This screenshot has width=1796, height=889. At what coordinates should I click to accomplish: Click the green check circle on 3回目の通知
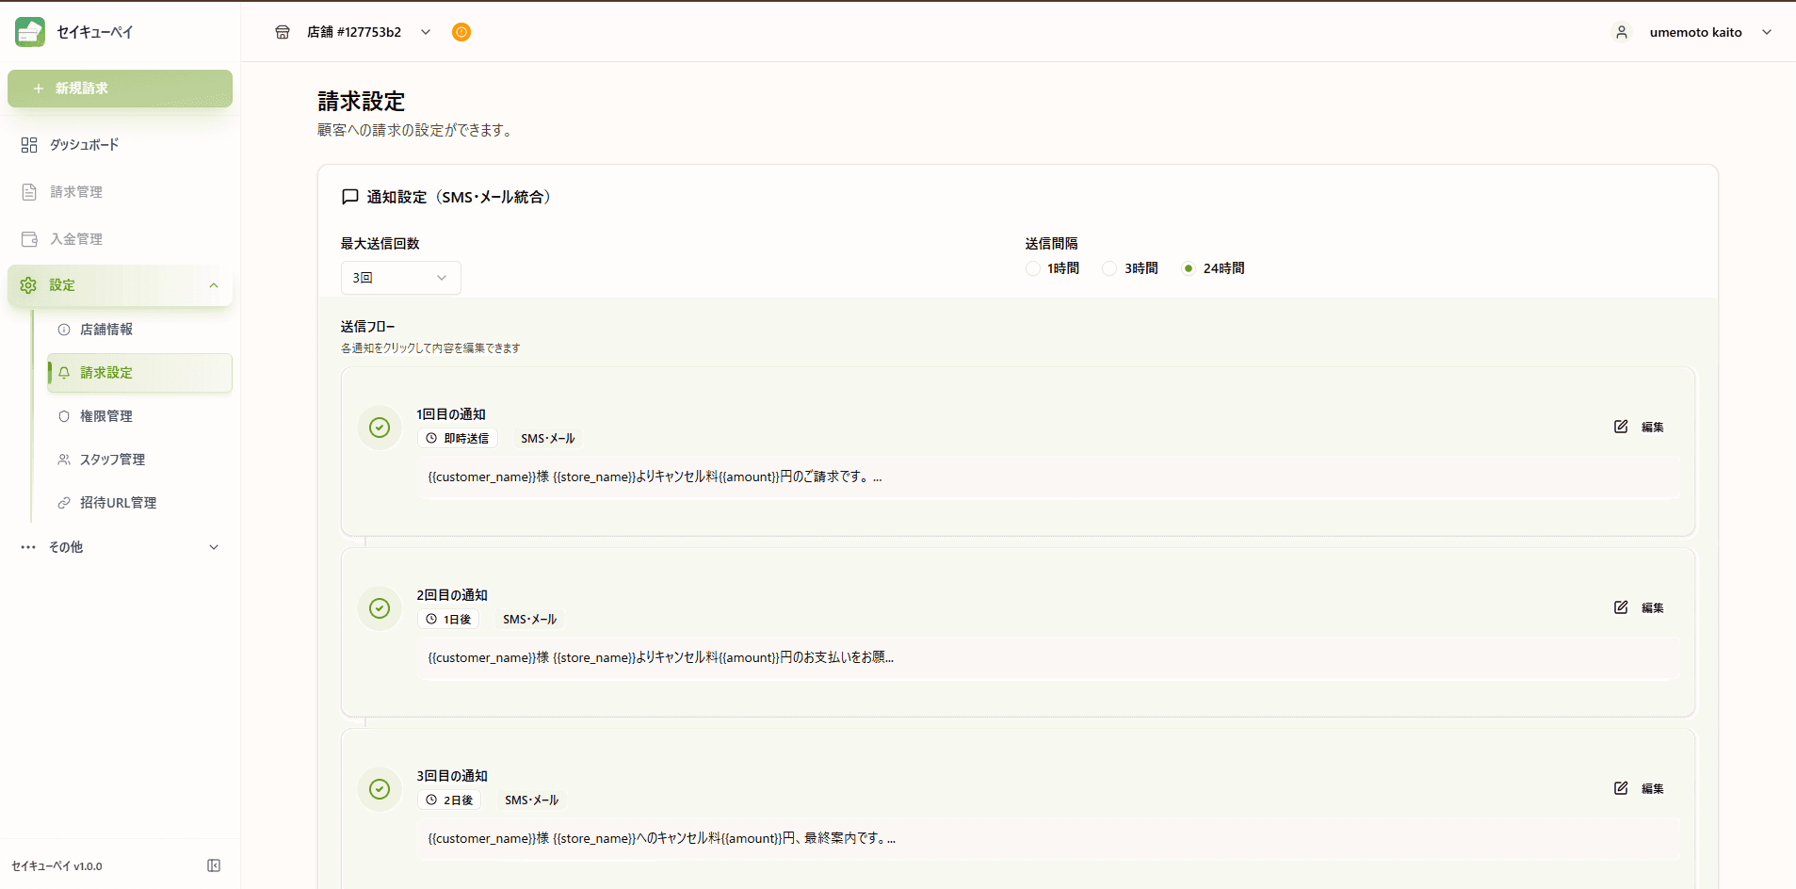(380, 789)
